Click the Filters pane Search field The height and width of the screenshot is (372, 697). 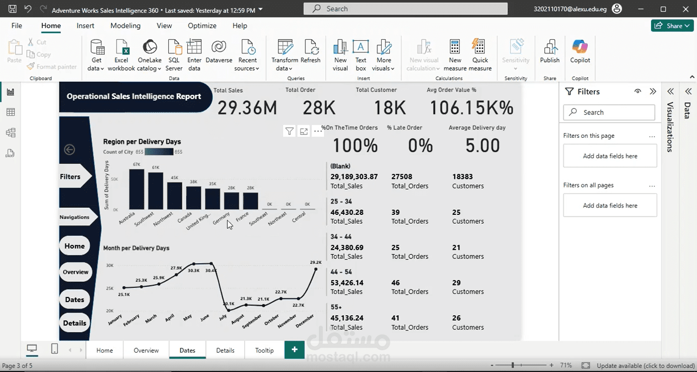coord(609,112)
